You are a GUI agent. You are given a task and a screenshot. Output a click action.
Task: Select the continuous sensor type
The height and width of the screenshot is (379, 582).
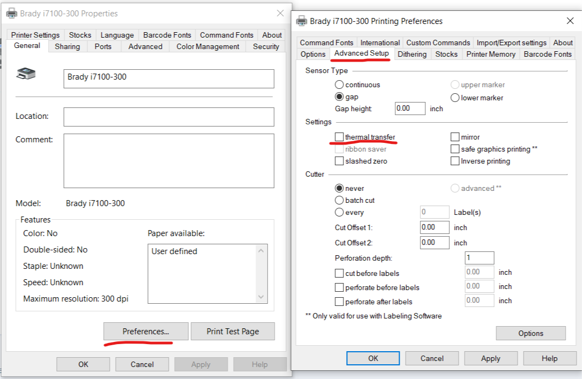tap(339, 85)
